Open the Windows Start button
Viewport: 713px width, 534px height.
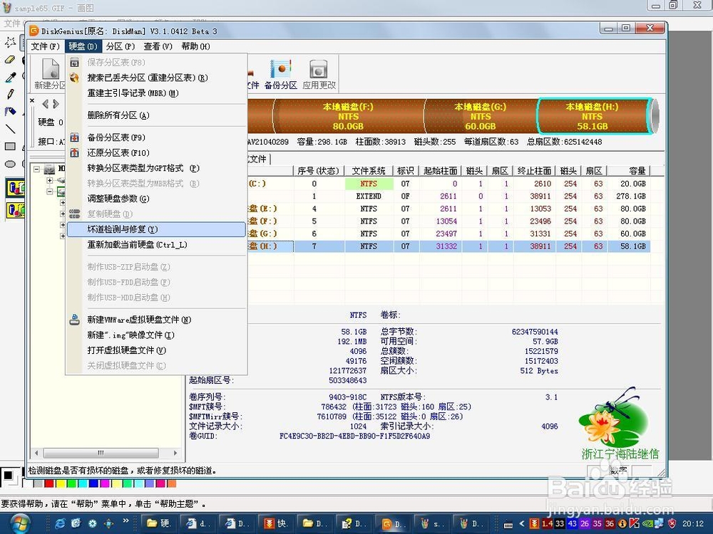[19, 523]
